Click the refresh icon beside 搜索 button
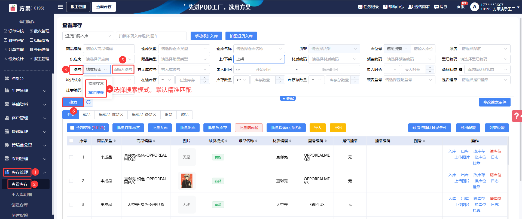Screen dimensions: 522x219 88,102
